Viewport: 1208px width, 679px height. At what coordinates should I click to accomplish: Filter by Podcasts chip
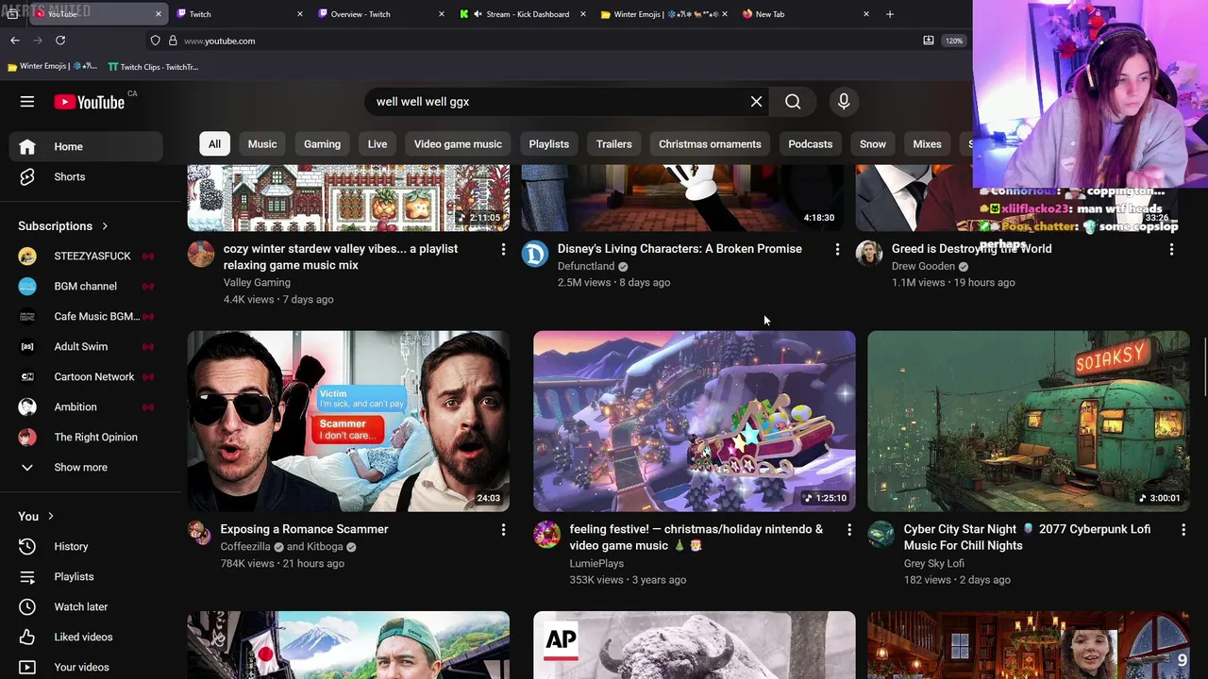[811, 144]
